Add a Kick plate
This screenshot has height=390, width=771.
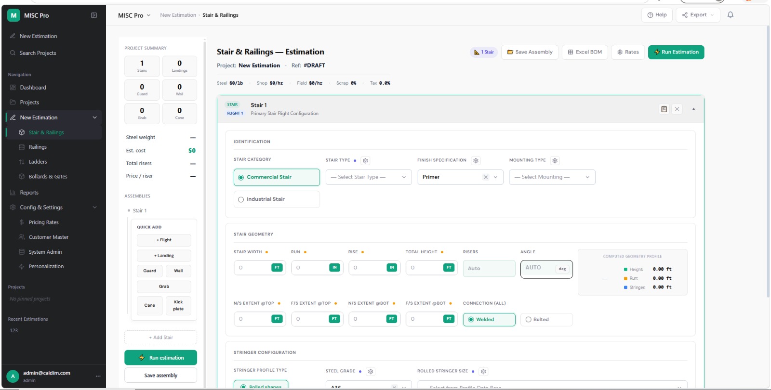178,305
